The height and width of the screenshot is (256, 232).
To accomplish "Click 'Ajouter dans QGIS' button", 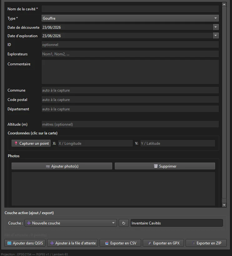I will click(25, 243).
